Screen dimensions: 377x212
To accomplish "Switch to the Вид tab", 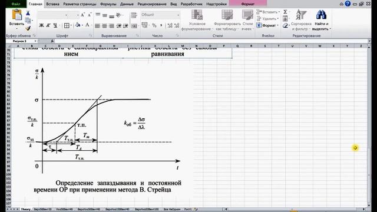I will 173,4.
